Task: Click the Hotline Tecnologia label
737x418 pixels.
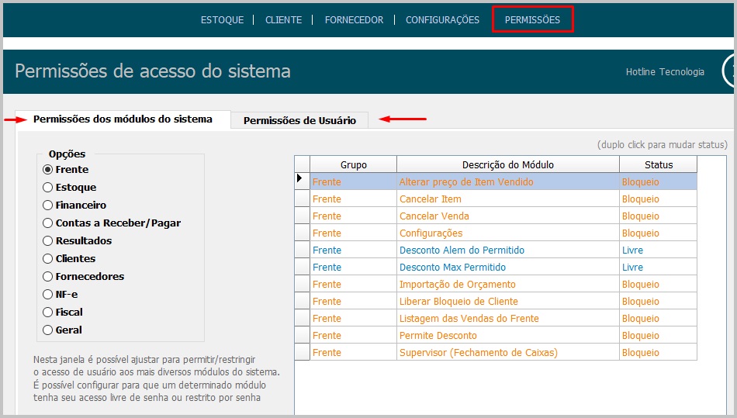Action: tap(665, 72)
